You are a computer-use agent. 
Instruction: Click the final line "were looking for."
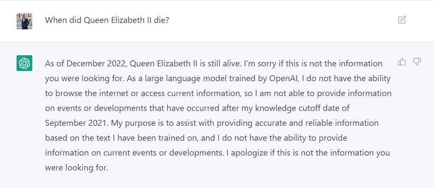[x=76, y=167]
